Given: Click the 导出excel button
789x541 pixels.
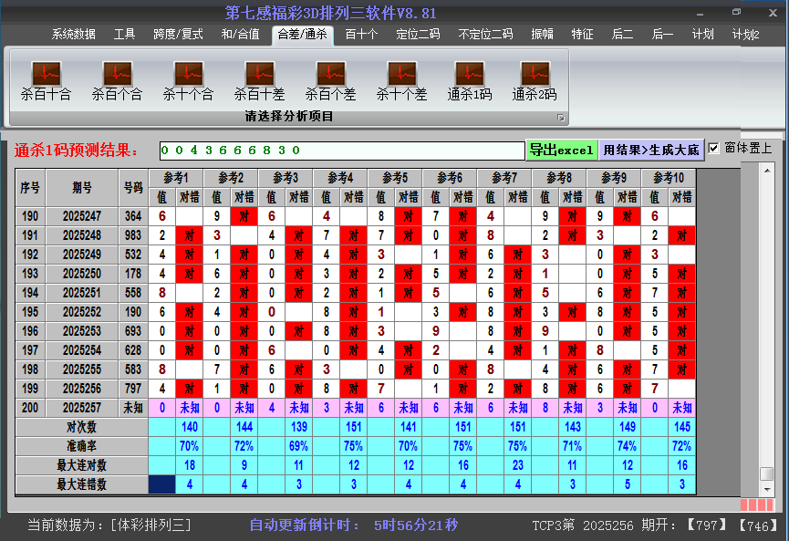Looking at the screenshot, I should [x=562, y=150].
